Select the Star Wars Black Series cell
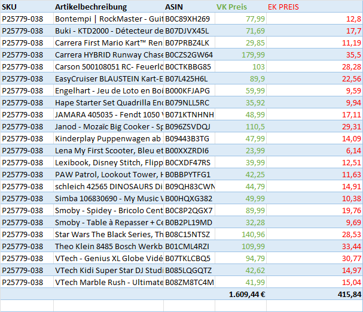 pyautogui.click(x=108, y=234)
